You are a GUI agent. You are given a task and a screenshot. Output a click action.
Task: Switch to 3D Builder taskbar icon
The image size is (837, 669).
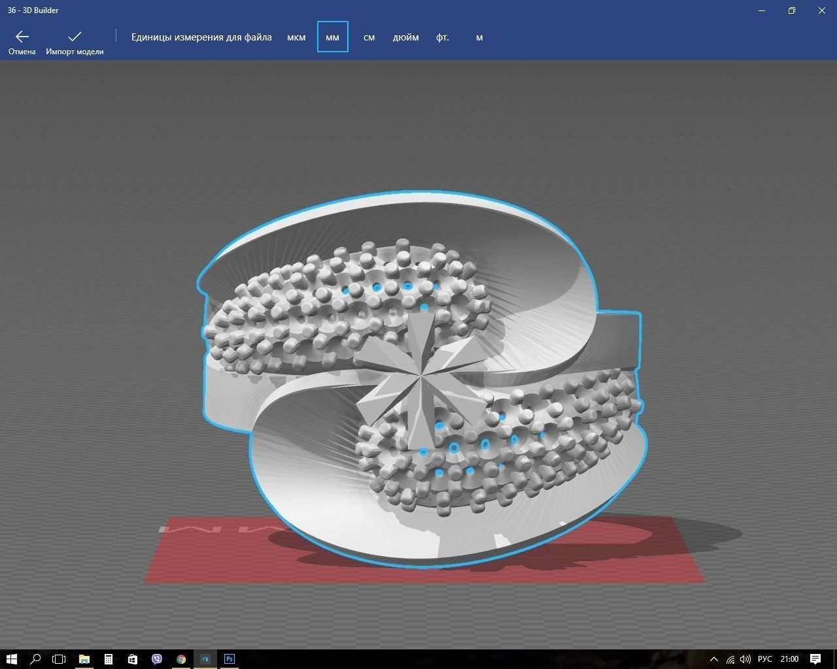(205, 659)
